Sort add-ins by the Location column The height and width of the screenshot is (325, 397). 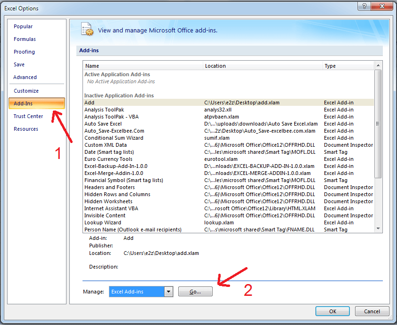[x=215, y=66]
